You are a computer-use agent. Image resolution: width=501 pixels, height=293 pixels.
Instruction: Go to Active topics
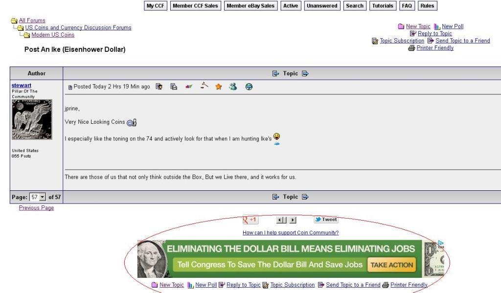(291, 6)
